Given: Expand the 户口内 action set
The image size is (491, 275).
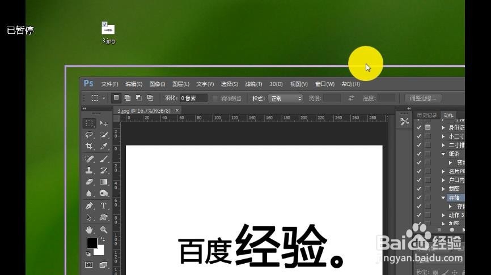Looking at the screenshot, I should [443, 180].
